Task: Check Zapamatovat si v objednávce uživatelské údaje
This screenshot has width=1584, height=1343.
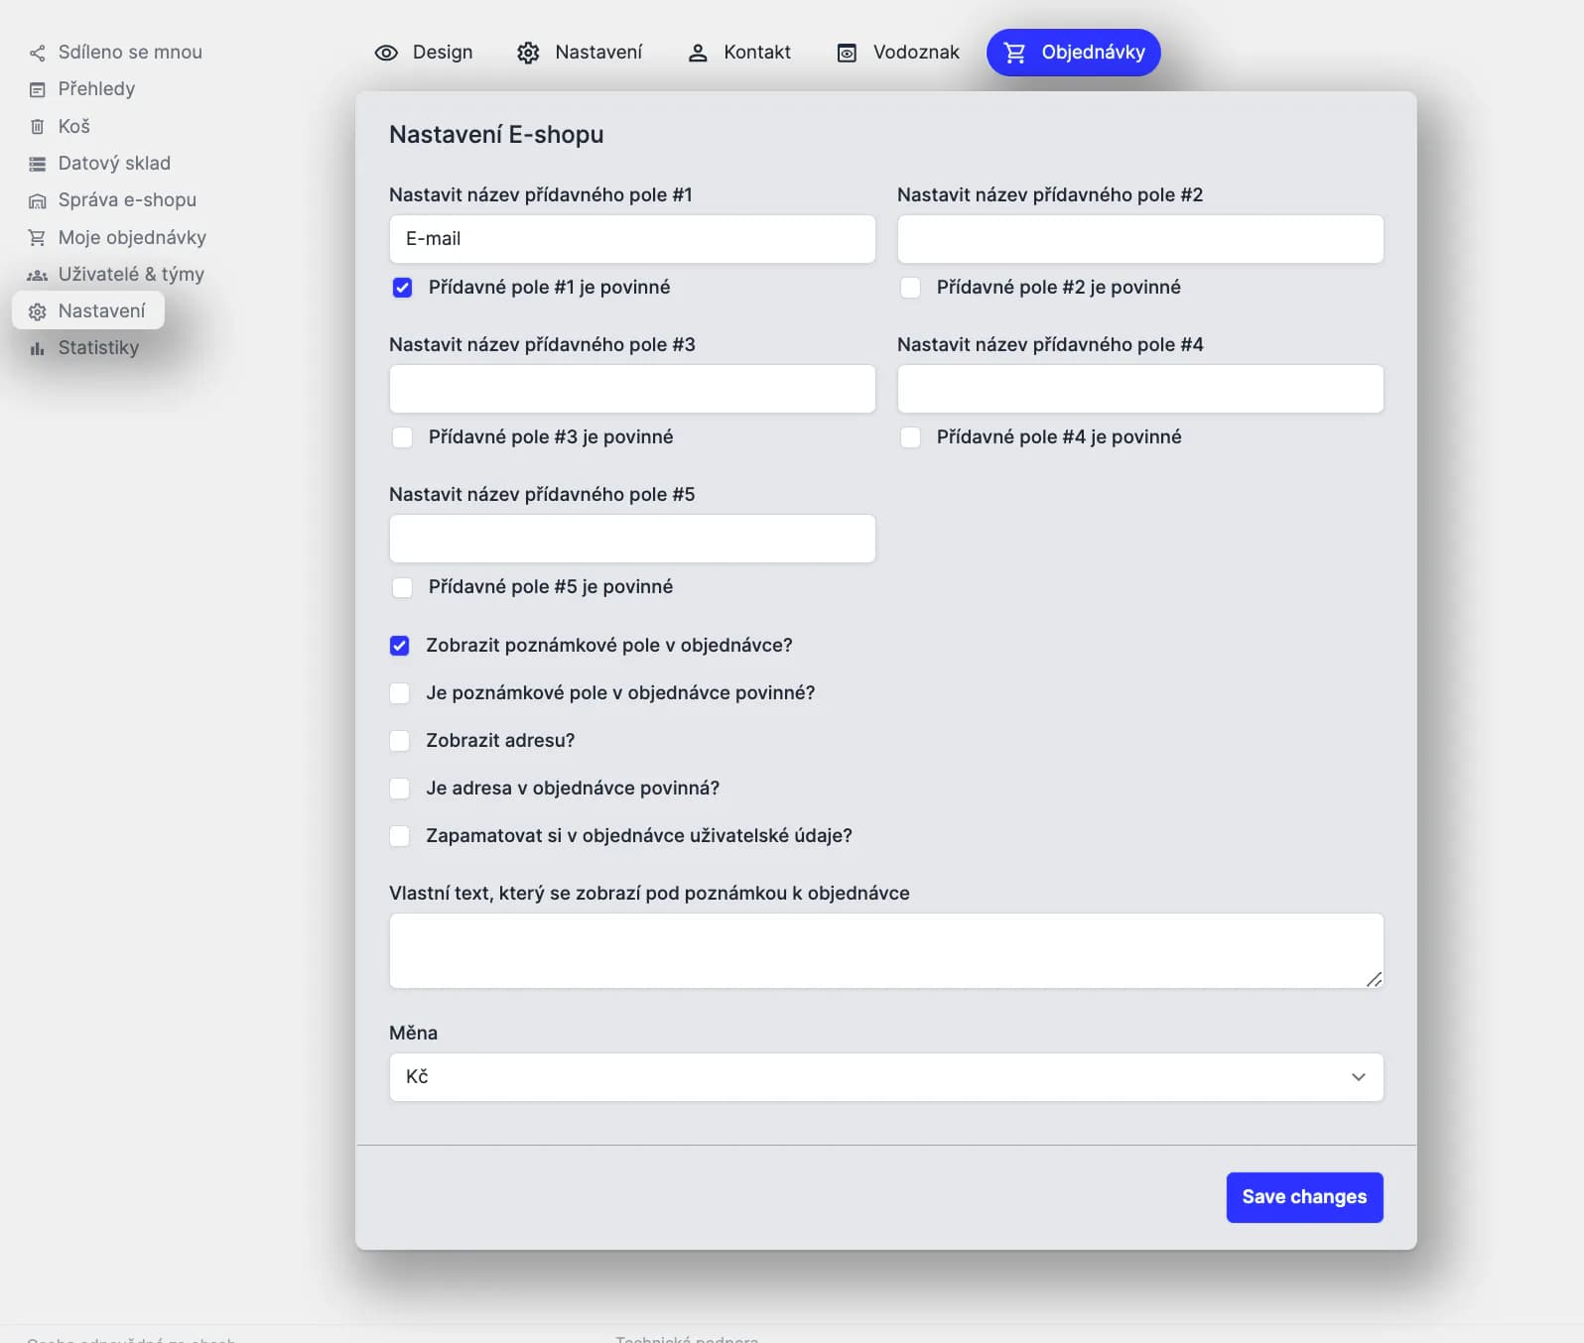Action: tap(400, 836)
